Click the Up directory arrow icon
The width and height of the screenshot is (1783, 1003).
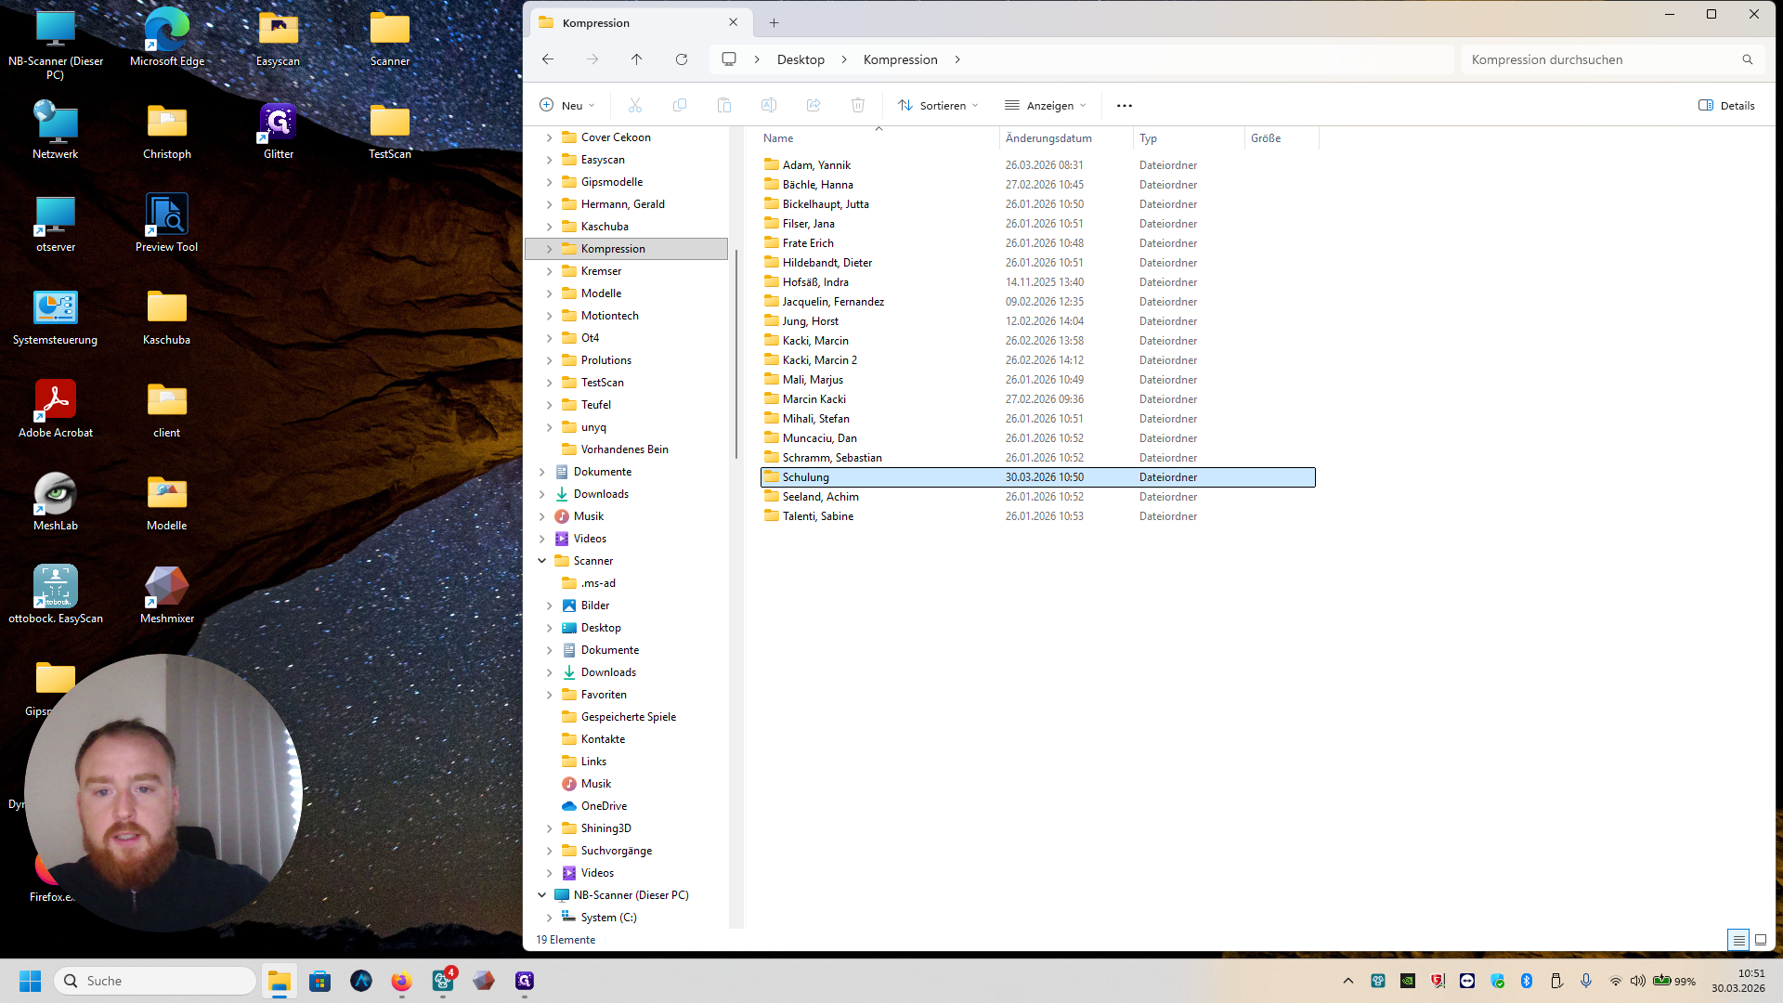pyautogui.click(x=636, y=59)
